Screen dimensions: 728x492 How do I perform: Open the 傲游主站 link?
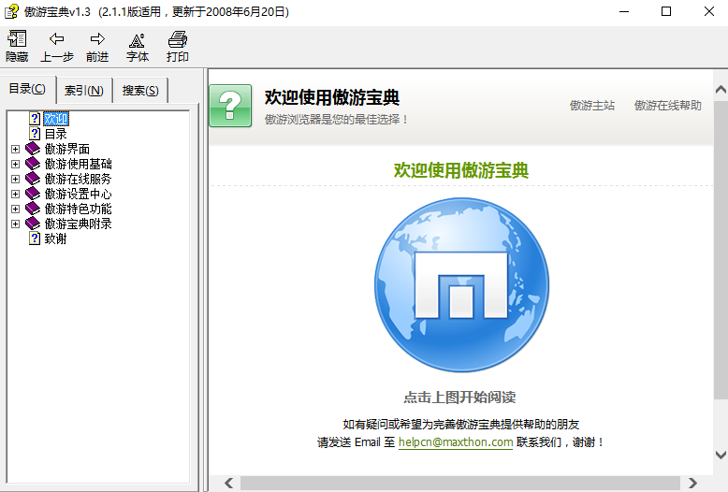click(x=592, y=106)
